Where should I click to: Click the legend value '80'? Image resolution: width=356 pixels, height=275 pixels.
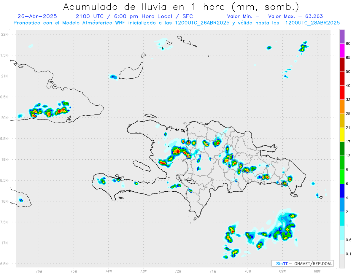[348, 44]
